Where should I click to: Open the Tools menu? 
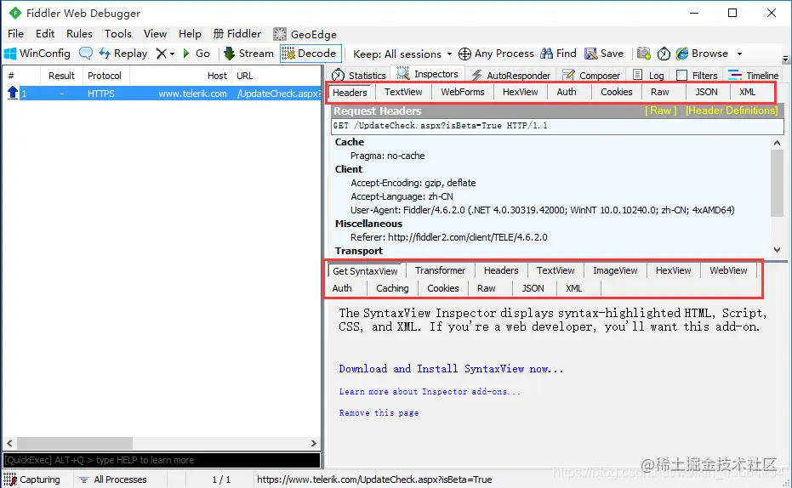pyautogui.click(x=117, y=34)
